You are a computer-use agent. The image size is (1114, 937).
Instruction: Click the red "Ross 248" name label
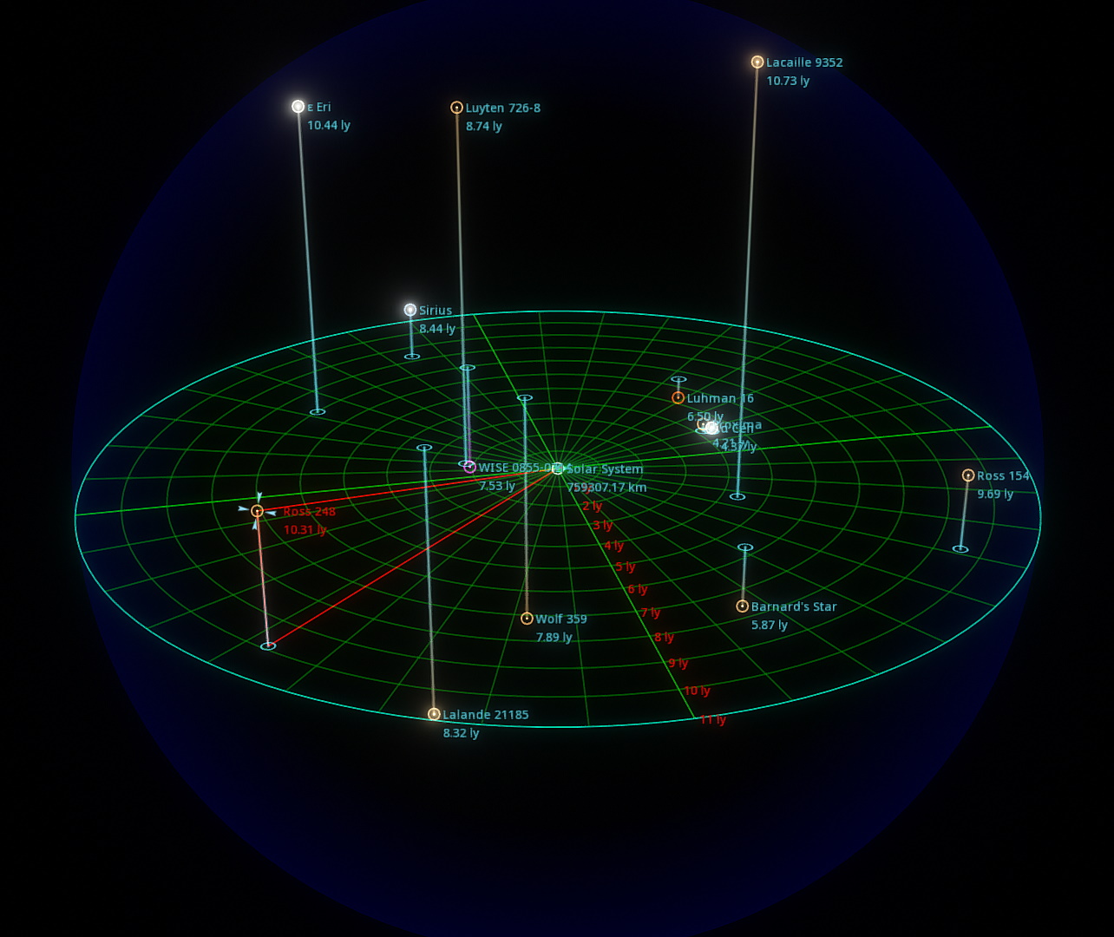click(309, 512)
